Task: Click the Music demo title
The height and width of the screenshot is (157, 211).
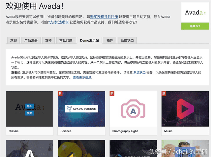Action: pos(168,131)
